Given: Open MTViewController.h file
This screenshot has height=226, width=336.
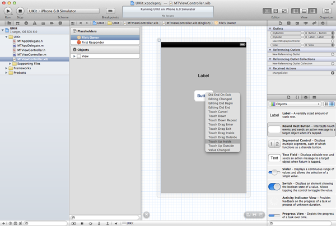Looking at the screenshot, I should pos(31,50).
